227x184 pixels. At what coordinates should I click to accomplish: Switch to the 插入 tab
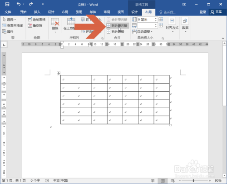pos(37,12)
